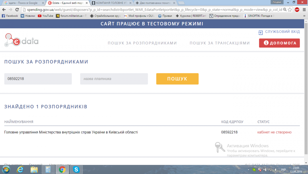Screen dimensions: 308x174
Task: Show hidden tray icons arrow
Action: [248, 170]
